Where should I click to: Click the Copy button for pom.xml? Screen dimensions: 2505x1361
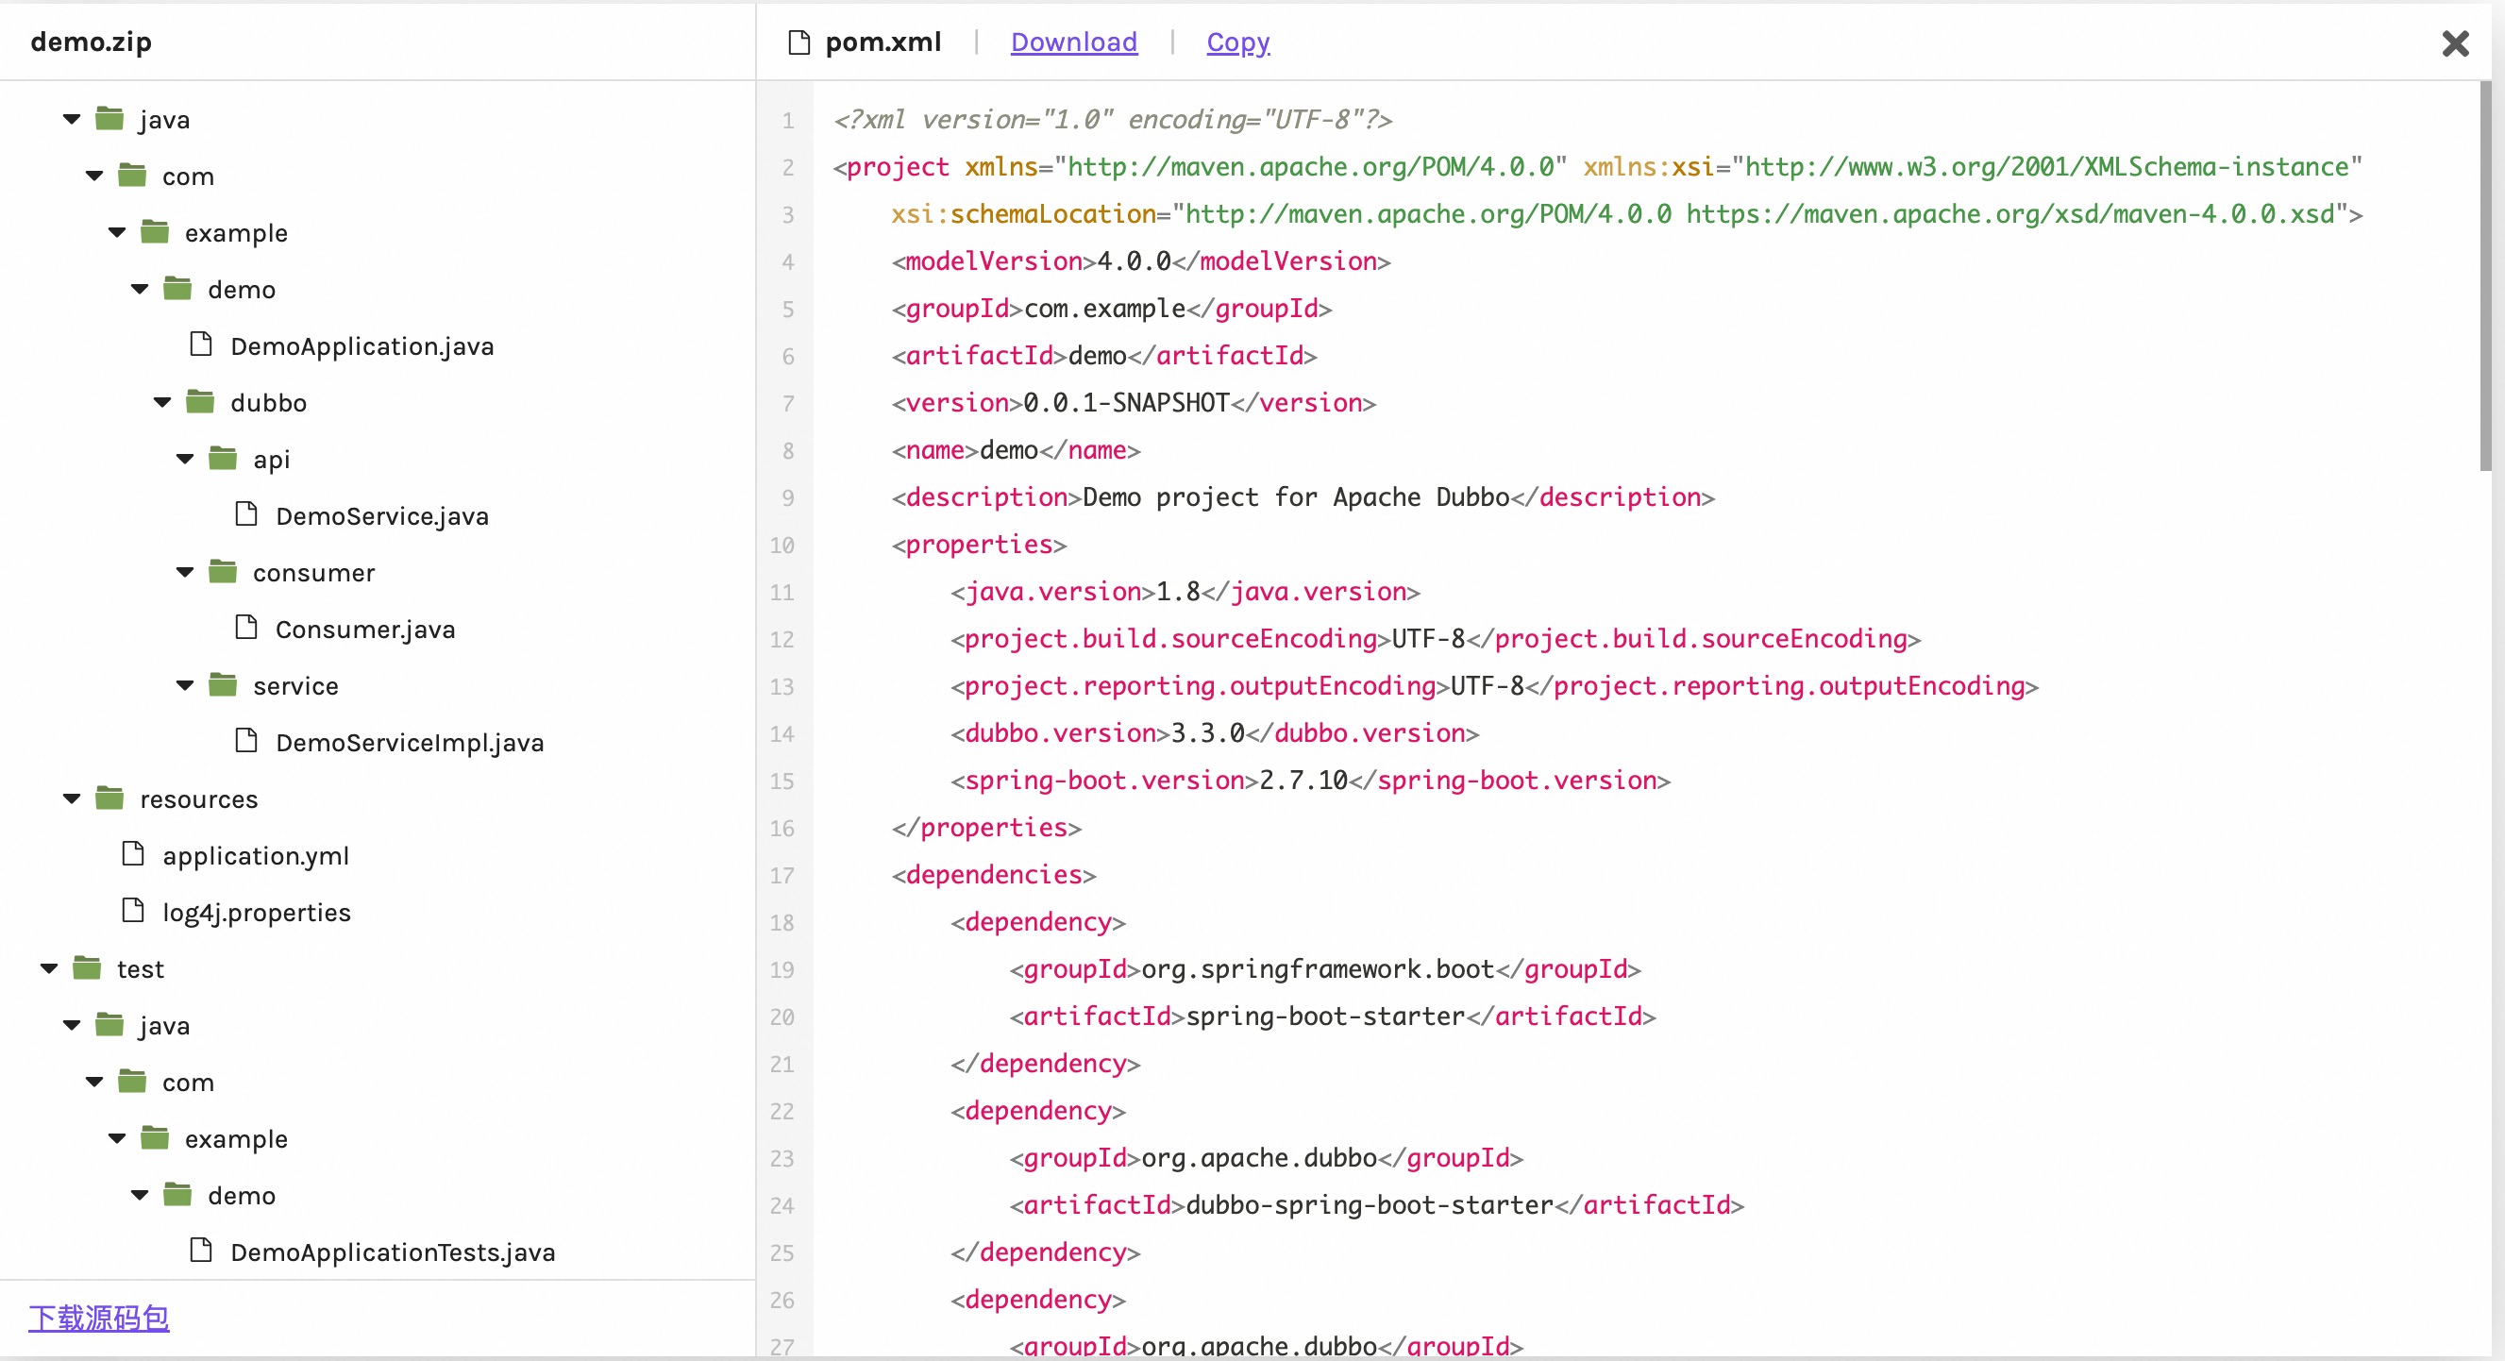pos(1238,42)
